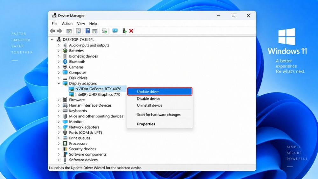Choose Update driver from context menu
Viewport: 318px width, 179px height.
coord(160,92)
